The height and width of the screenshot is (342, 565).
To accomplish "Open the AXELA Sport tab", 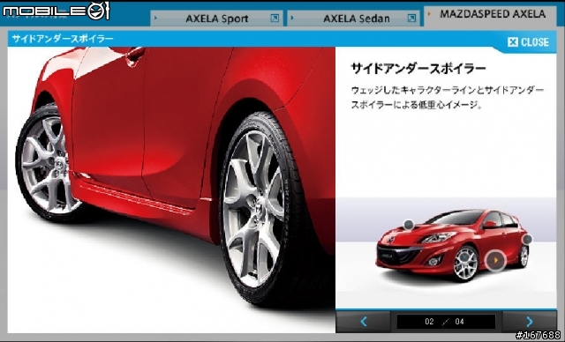I will pos(216,19).
